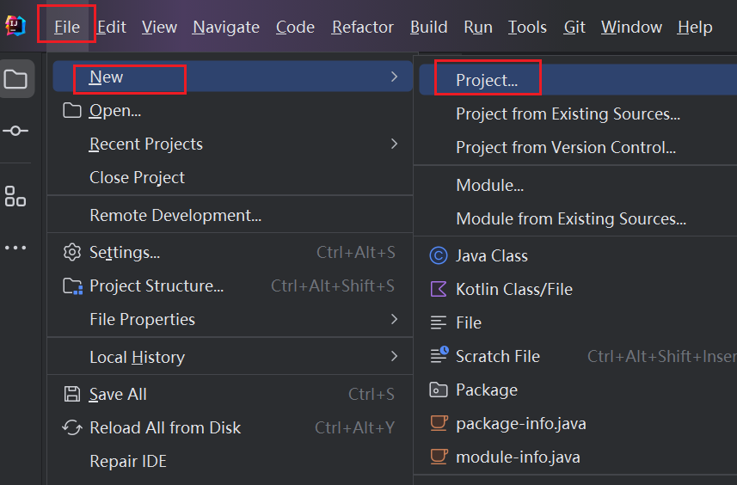
Task: Expand the Local History submenu arrow
Action: coord(395,356)
